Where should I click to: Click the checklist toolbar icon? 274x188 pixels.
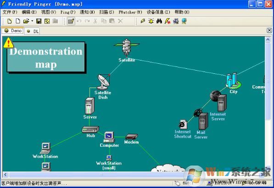pos(47,21)
